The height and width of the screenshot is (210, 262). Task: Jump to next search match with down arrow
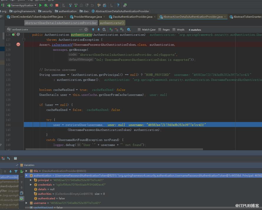pyautogui.click(x=99, y=30)
